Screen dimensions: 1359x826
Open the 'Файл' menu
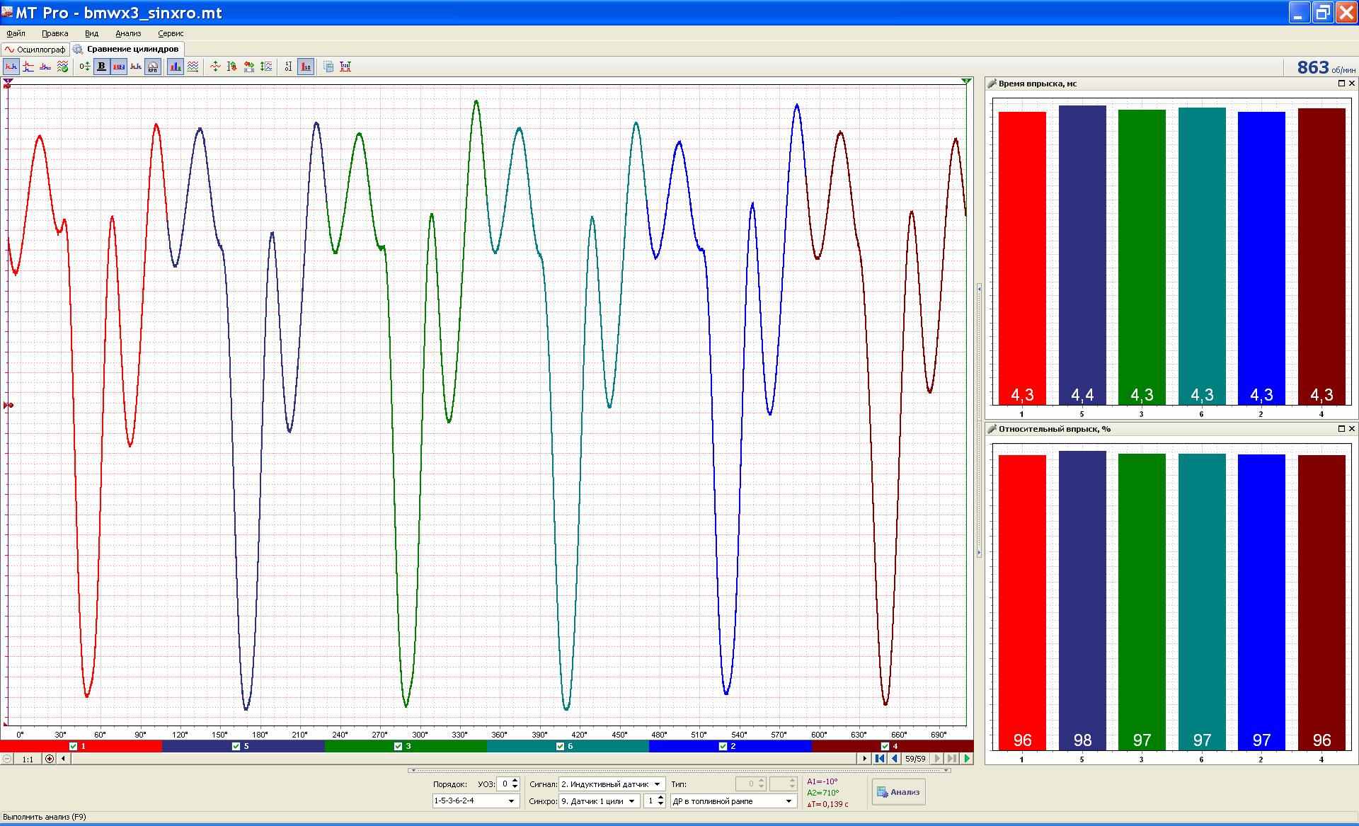coord(16,33)
